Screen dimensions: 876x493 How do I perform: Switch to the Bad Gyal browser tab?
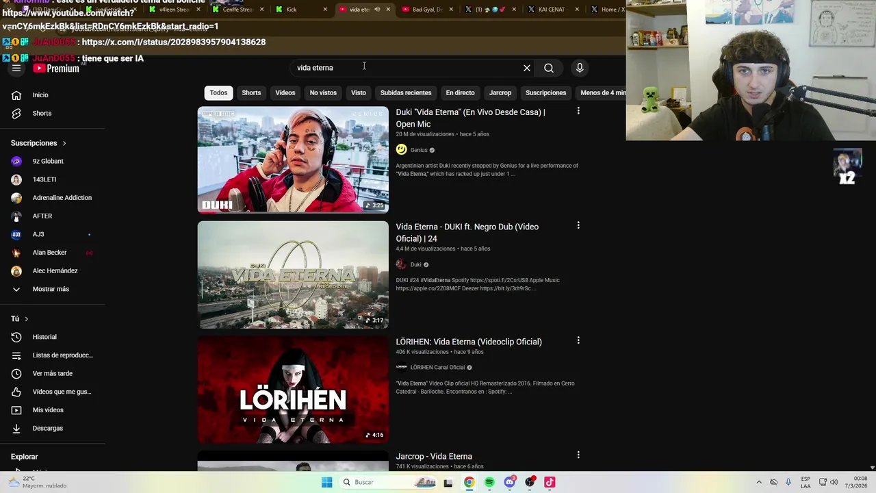(x=428, y=10)
